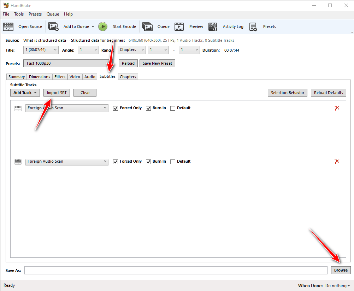
Task: Click the duration value 00:07:44
Action: [x=232, y=50]
